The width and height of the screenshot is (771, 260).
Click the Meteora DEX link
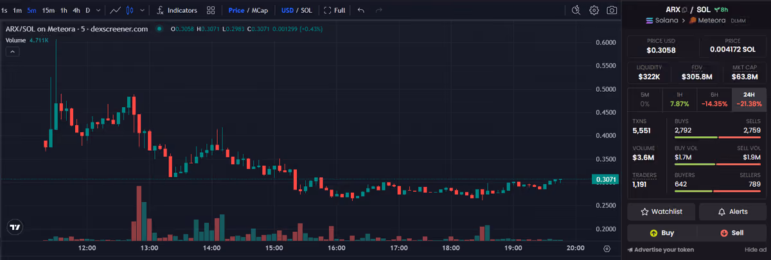tap(708, 21)
